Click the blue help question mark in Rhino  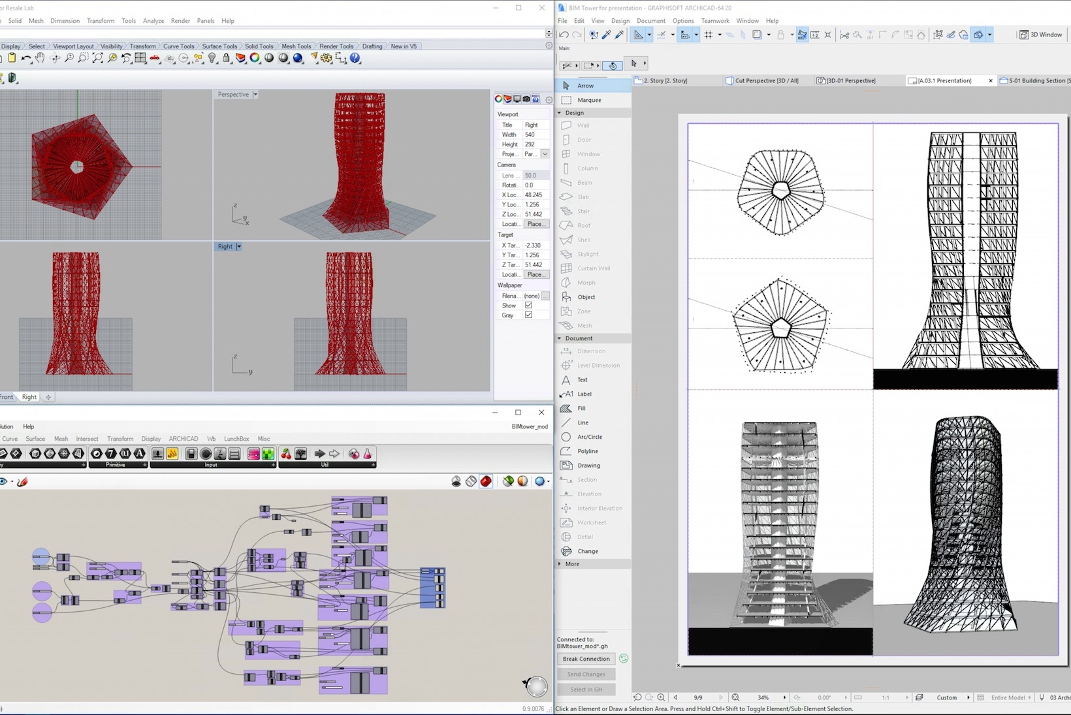click(355, 58)
